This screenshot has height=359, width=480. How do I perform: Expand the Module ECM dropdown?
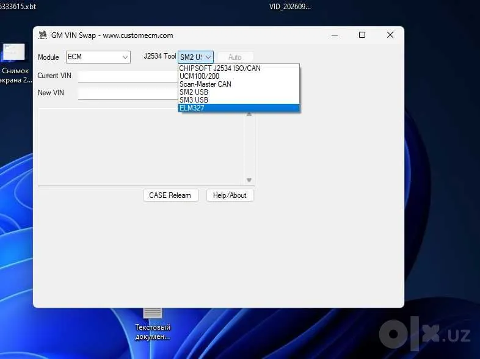pyautogui.click(x=98, y=57)
